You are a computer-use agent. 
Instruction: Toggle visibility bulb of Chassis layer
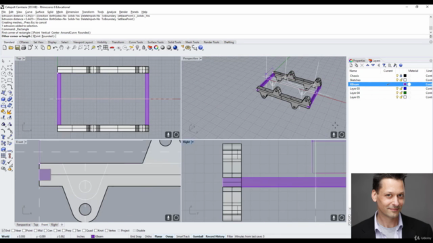(397, 76)
